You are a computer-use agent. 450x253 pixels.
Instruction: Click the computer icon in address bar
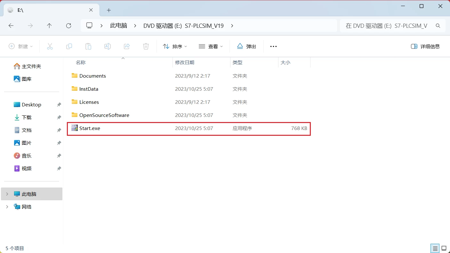pyautogui.click(x=89, y=26)
